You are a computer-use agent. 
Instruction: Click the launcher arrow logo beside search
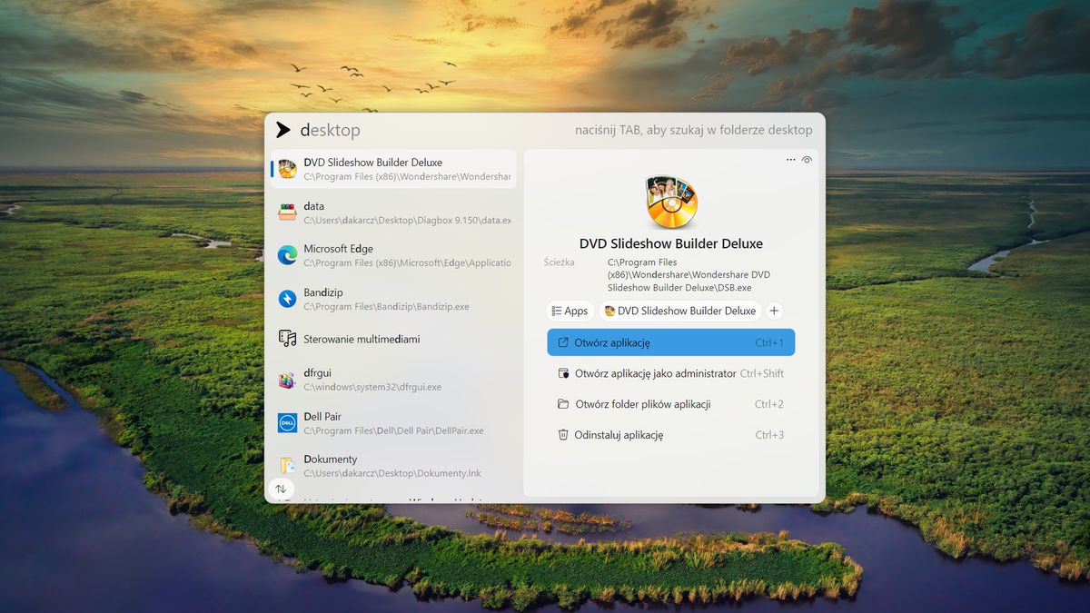pos(283,130)
